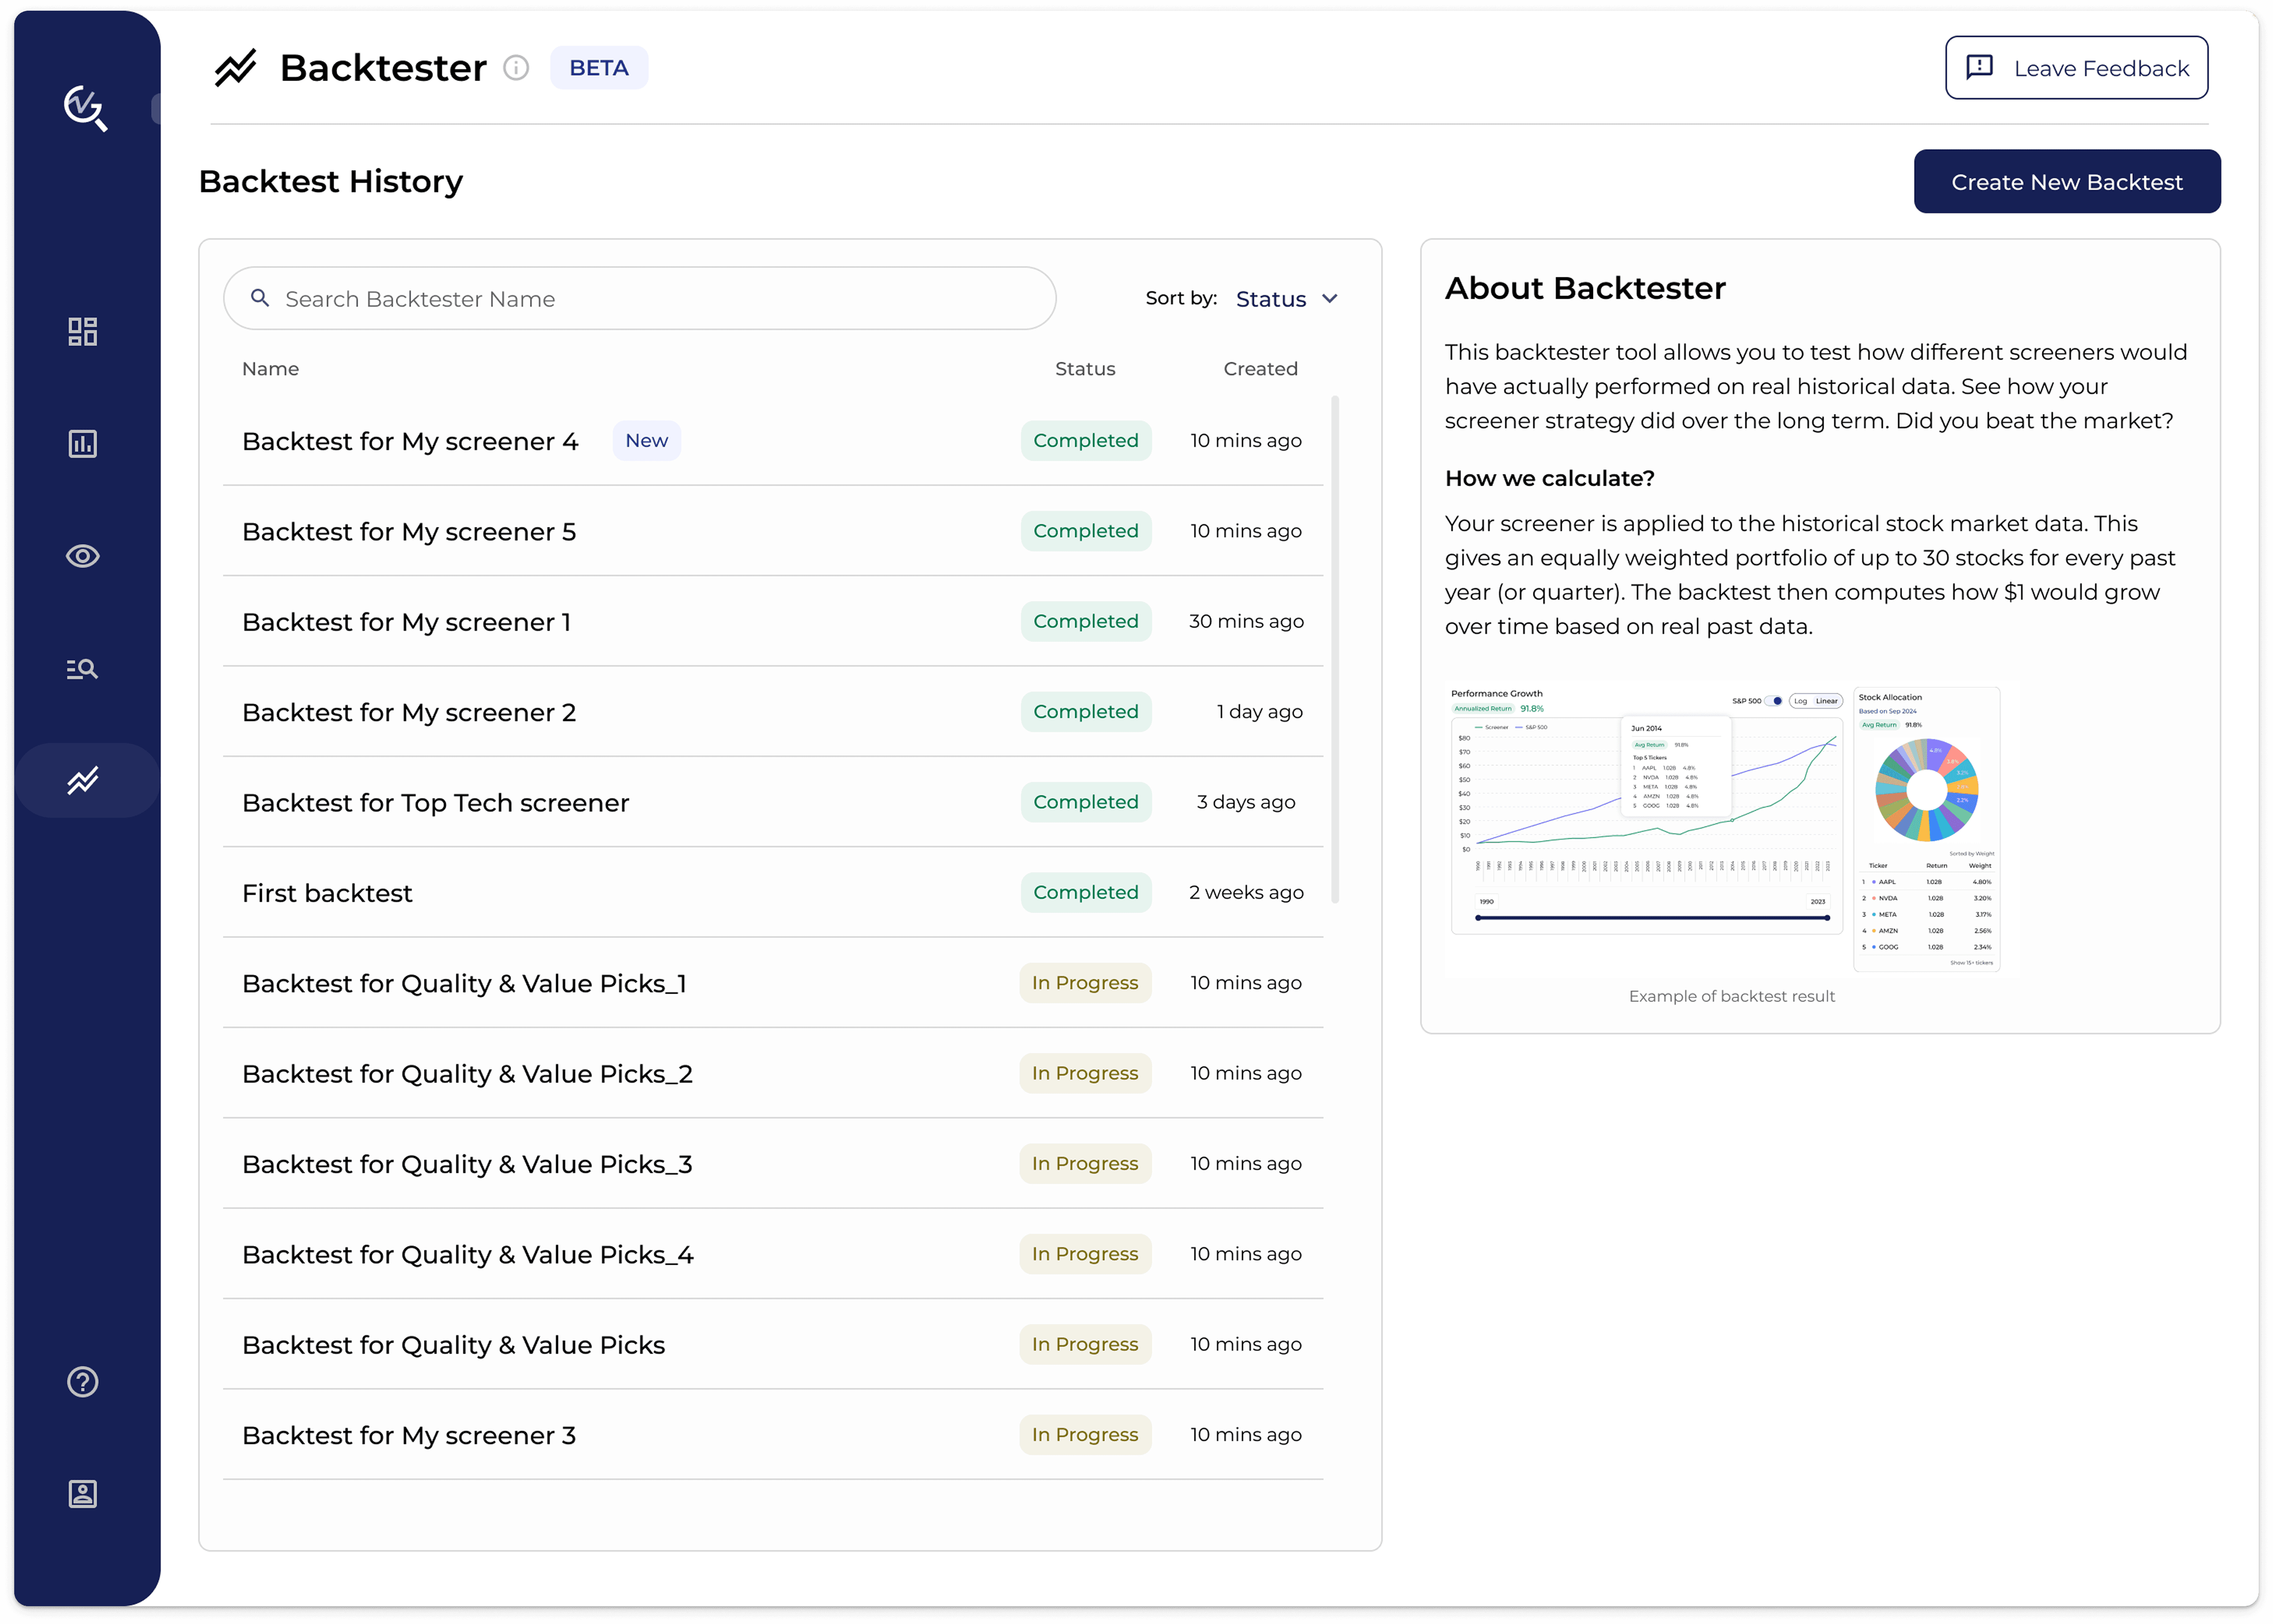2273x1624 pixels.
Task: Focus the Search Backtester Name field
Action: pyautogui.click(x=640, y=299)
